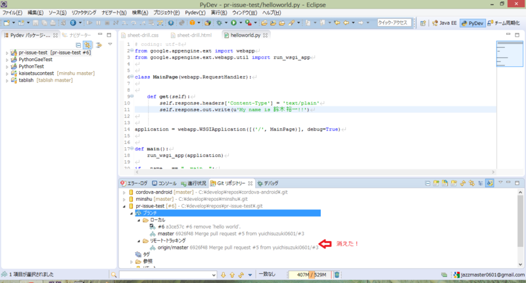Click the Google account icon in status bar
526x283 pixels.
456,274
